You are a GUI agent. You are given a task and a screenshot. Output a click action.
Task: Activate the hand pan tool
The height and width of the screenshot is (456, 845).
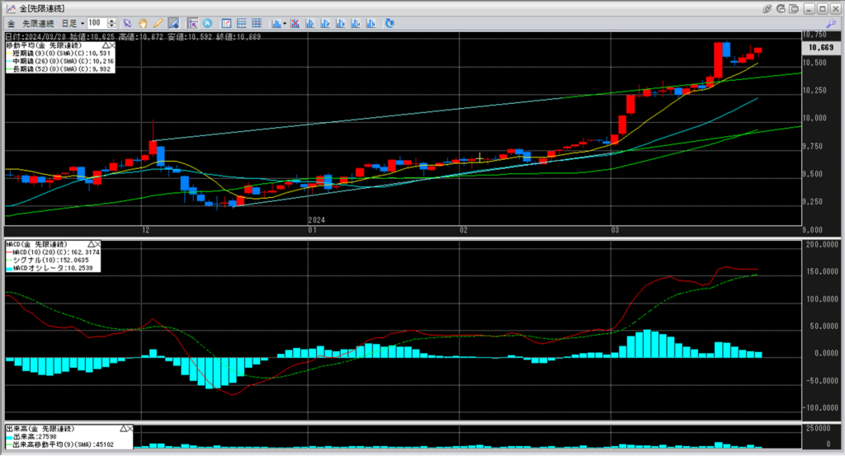tap(144, 22)
